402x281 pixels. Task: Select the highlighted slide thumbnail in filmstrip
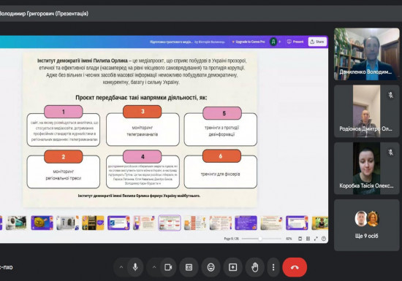[170, 223]
